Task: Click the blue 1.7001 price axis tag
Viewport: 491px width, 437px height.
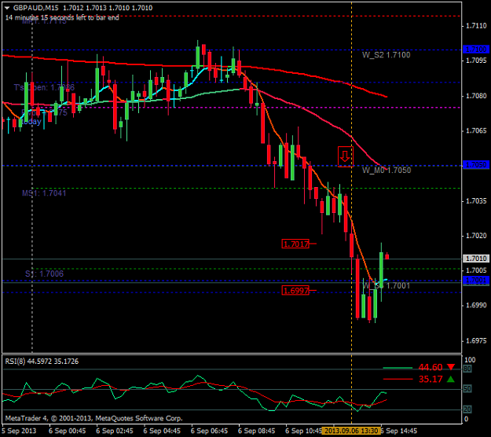Action: click(x=475, y=281)
